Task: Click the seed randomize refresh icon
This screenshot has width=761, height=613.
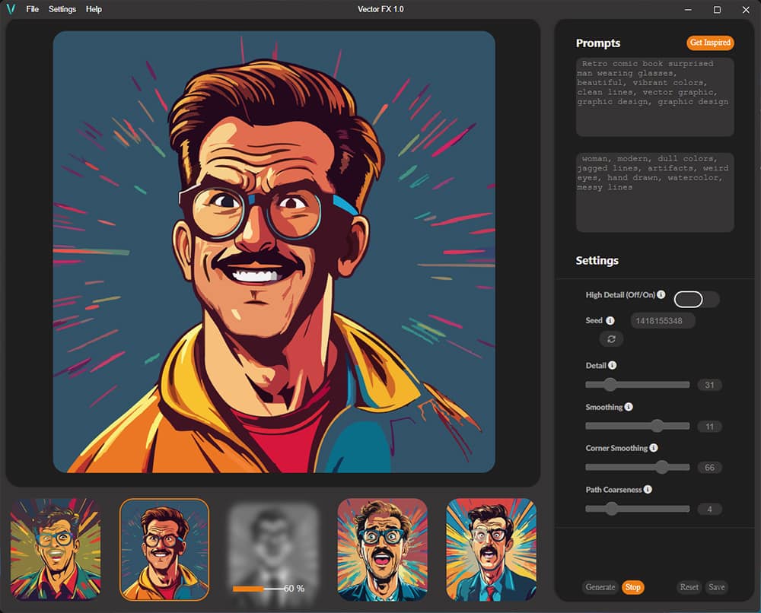Action: pos(610,339)
